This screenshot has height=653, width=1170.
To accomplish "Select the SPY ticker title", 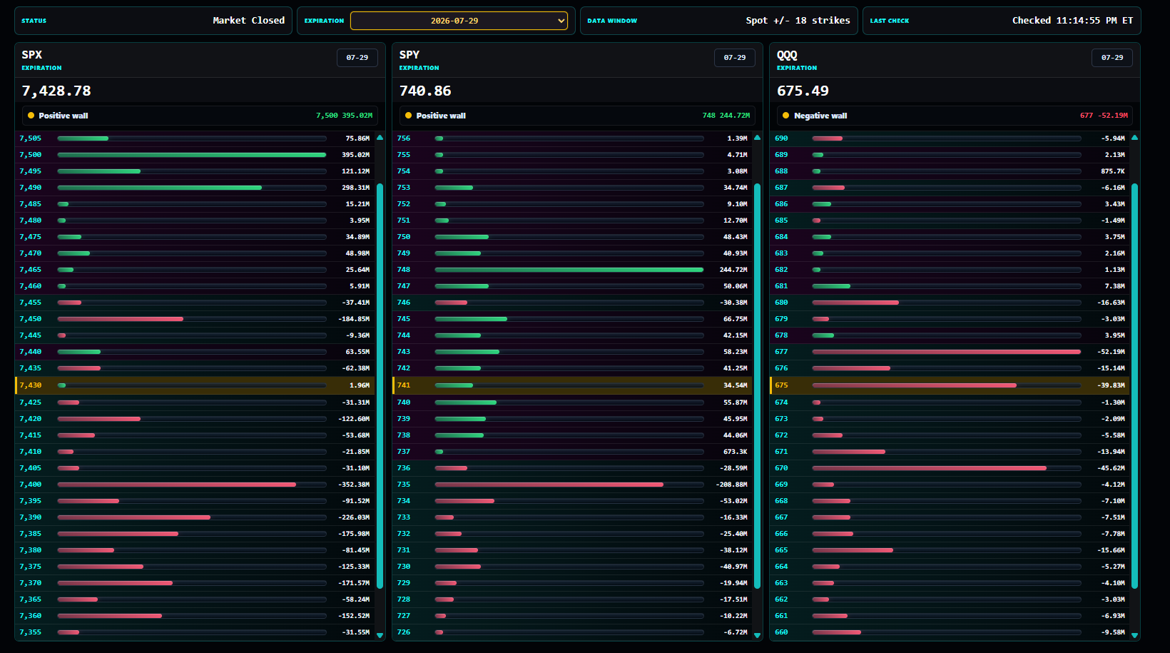I will (x=409, y=55).
